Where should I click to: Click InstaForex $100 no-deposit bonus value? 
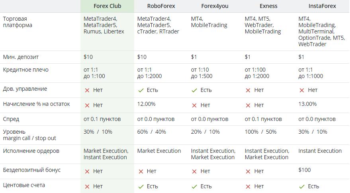pyautogui.click(x=305, y=170)
